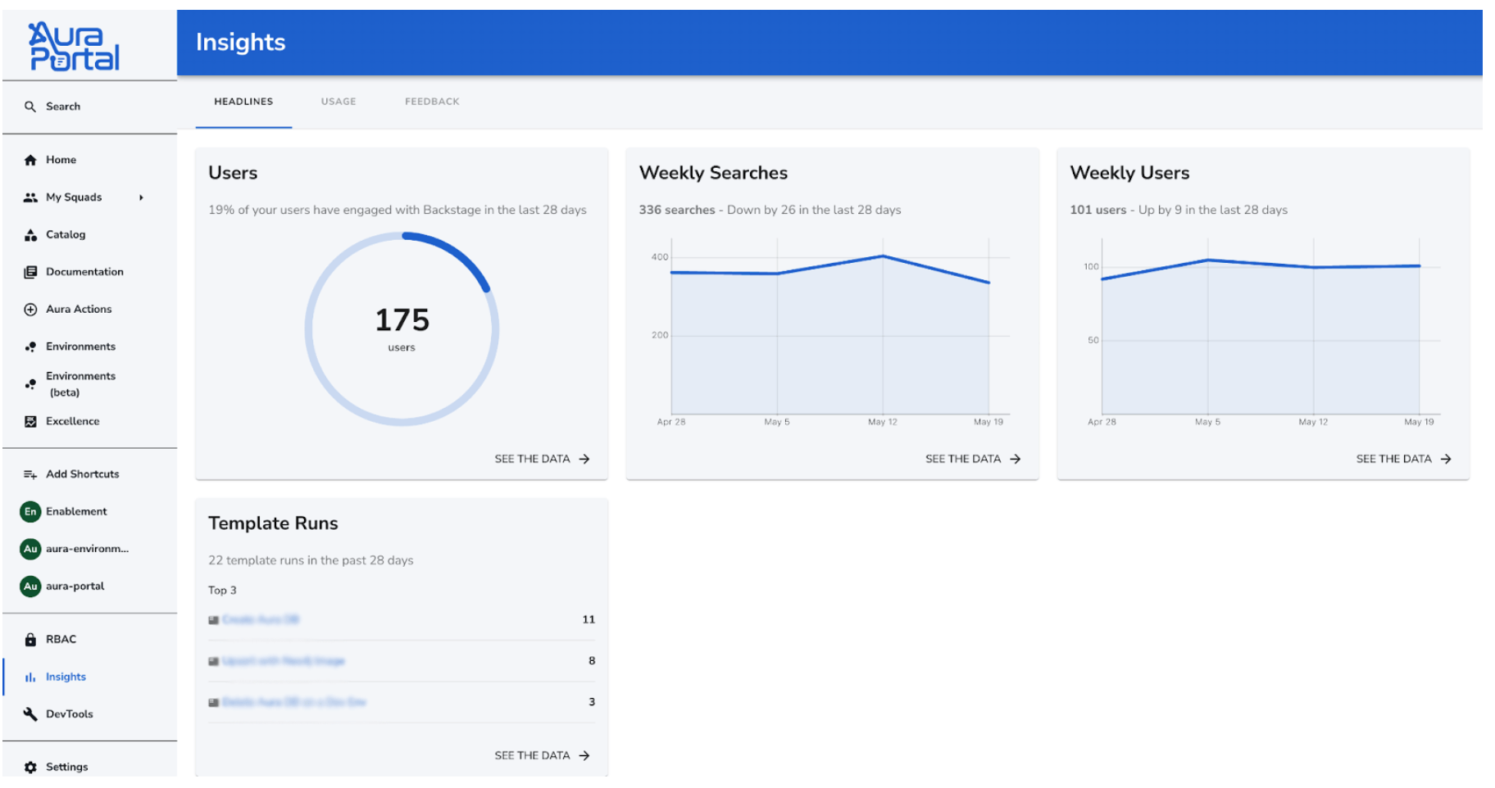Click the Documentation book icon
This screenshot has width=1495, height=788.
coord(30,271)
